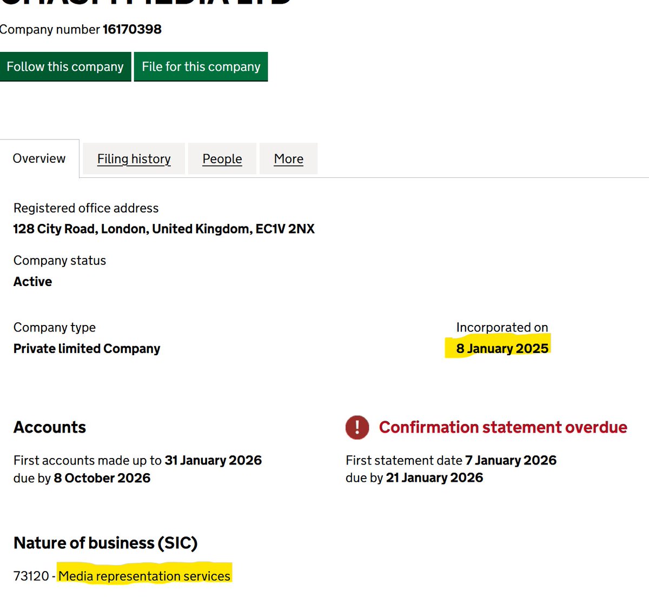Click Confirmation statement overdue heading
The width and height of the screenshot is (649, 604).
[503, 427]
